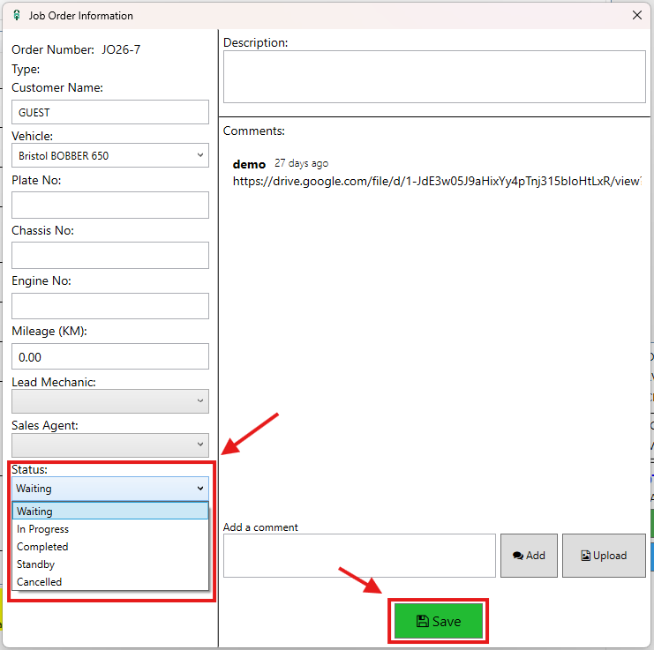
Task: Click the Customer Name field
Action: (110, 113)
